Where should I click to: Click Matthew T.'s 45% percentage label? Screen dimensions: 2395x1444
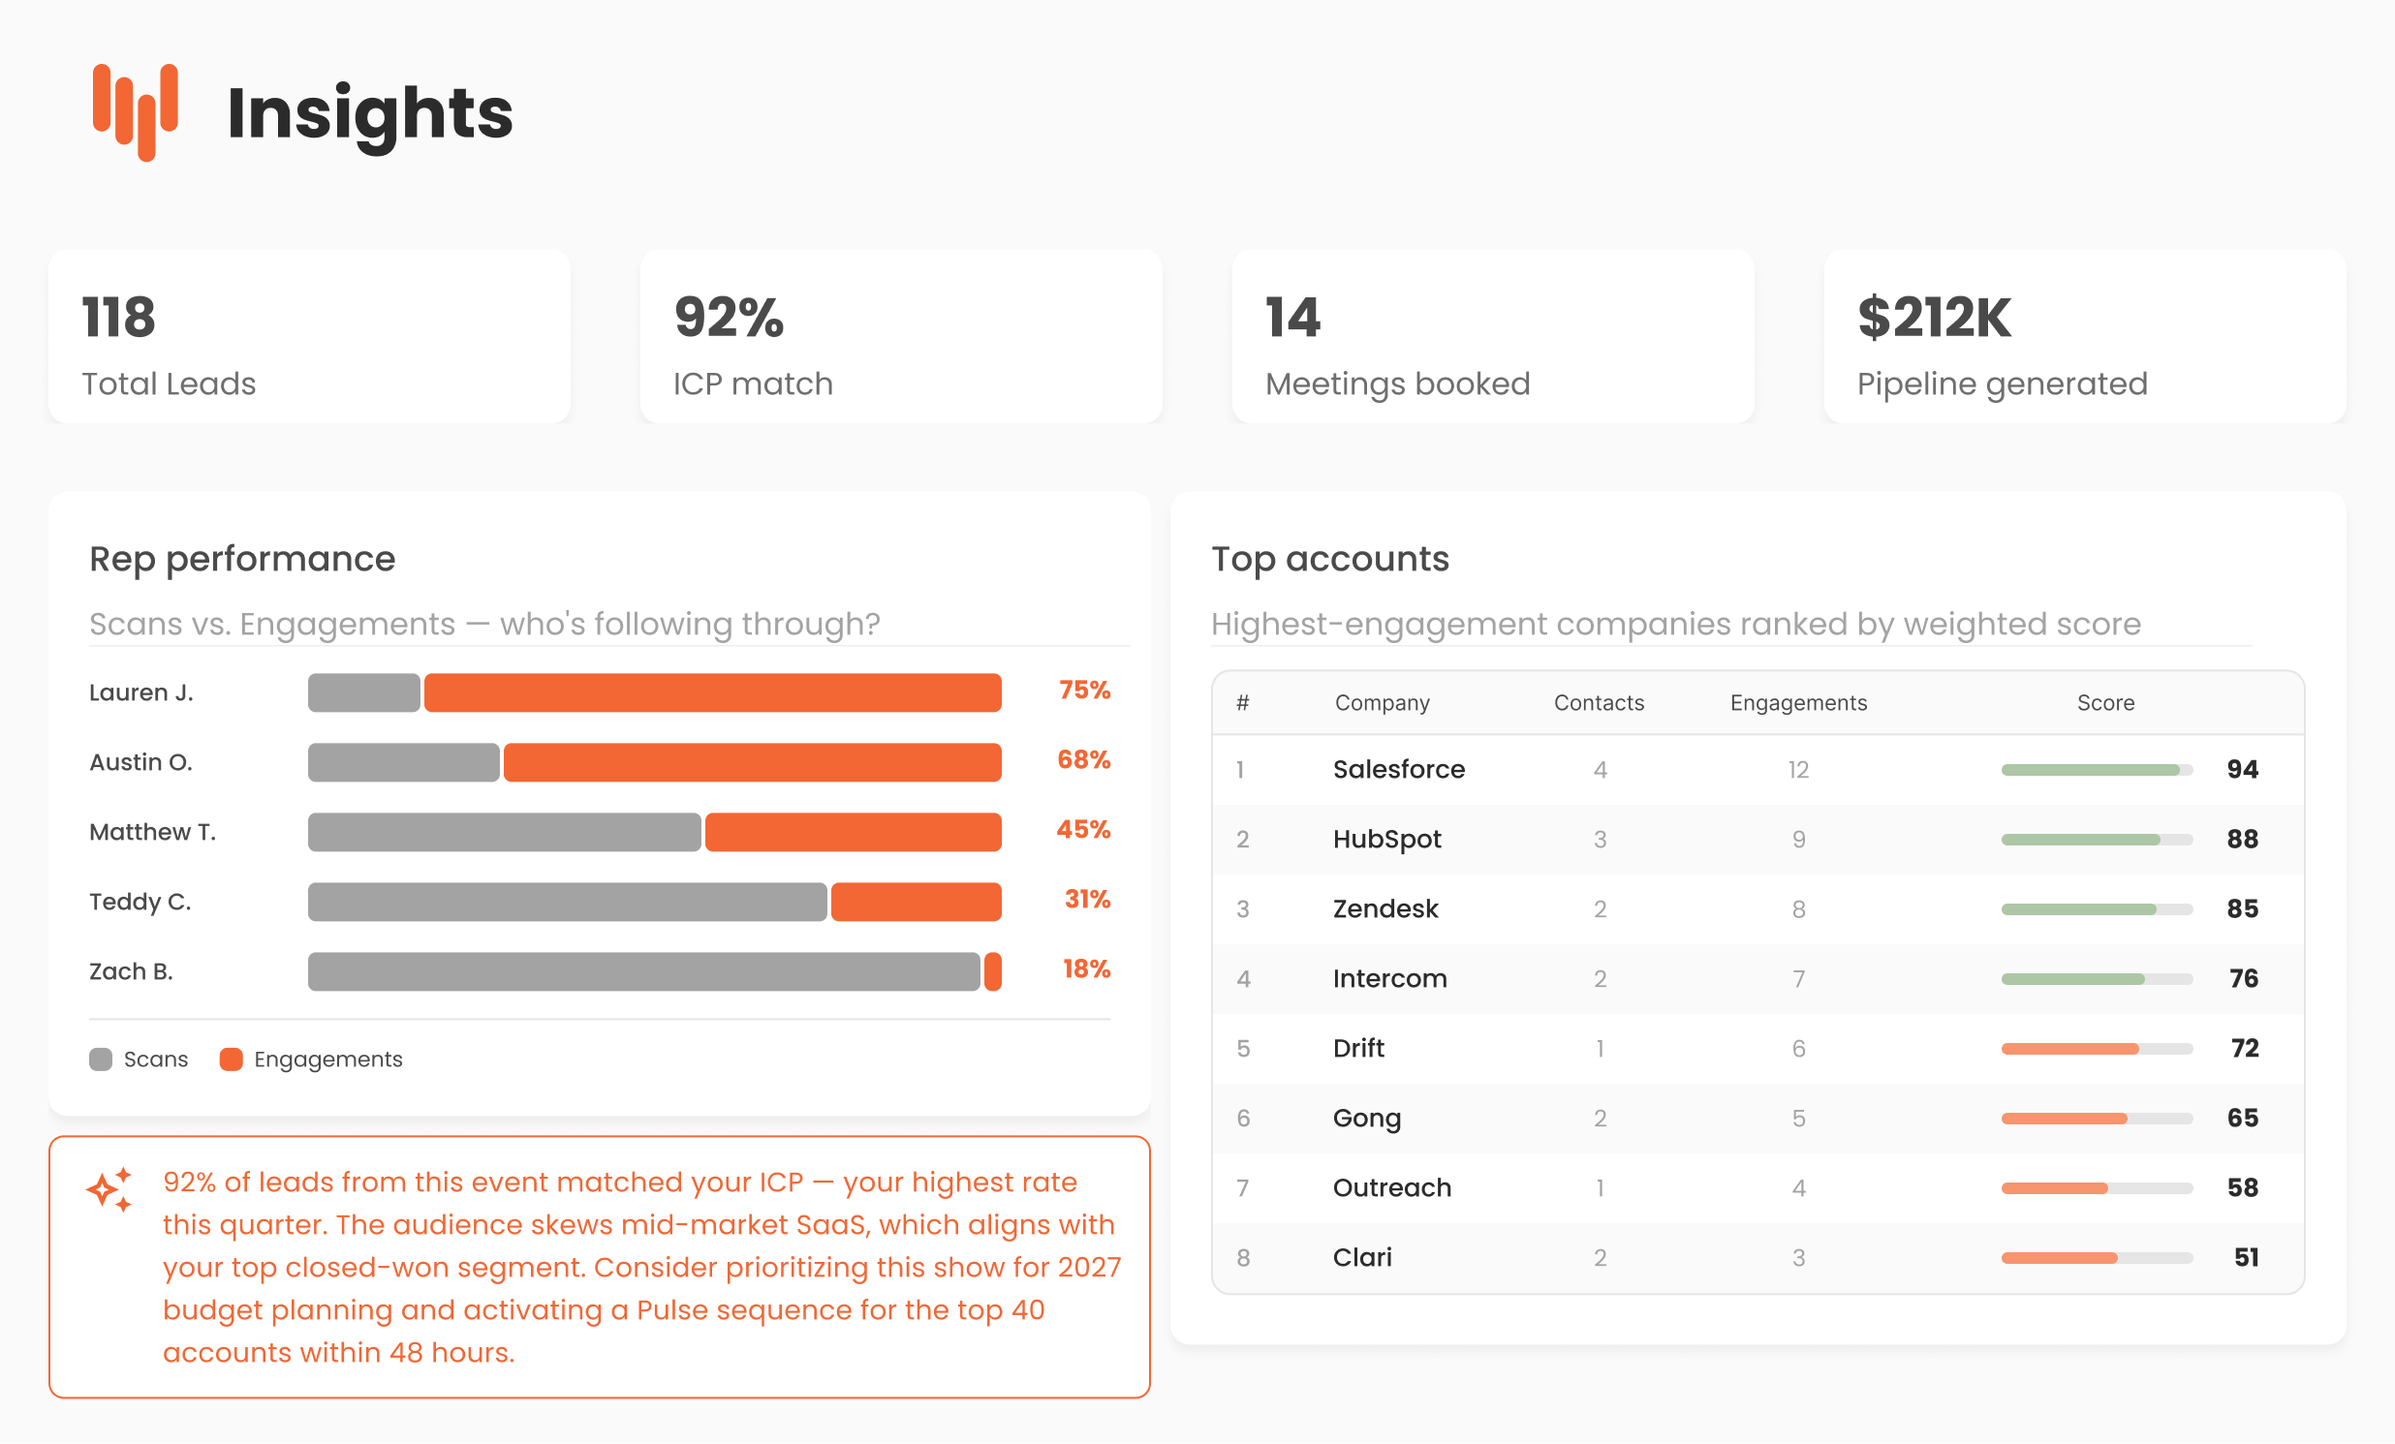(1083, 829)
